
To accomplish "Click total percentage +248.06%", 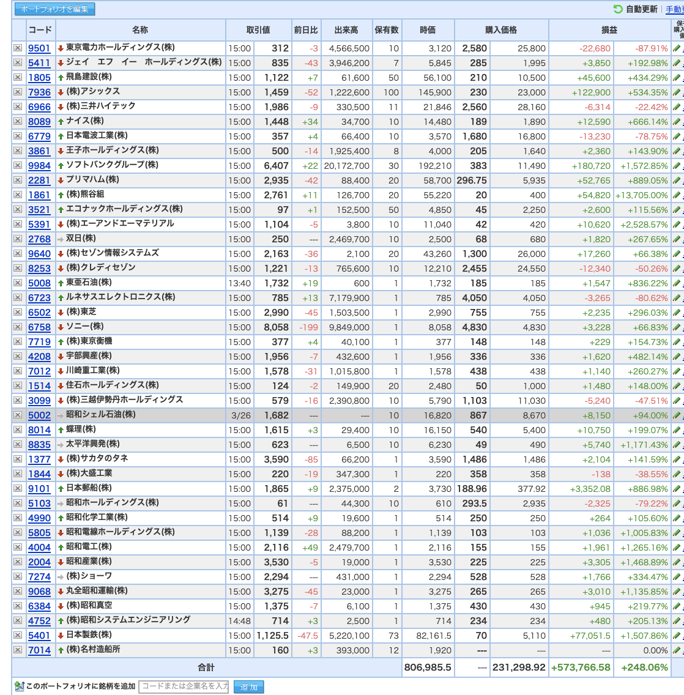I will (x=645, y=667).
